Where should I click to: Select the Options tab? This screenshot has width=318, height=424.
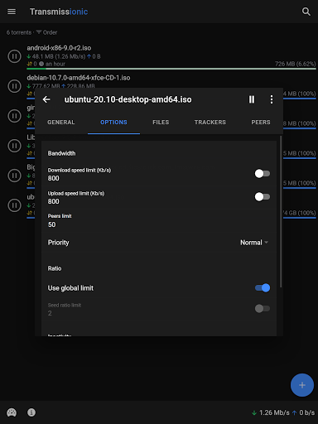(x=113, y=123)
